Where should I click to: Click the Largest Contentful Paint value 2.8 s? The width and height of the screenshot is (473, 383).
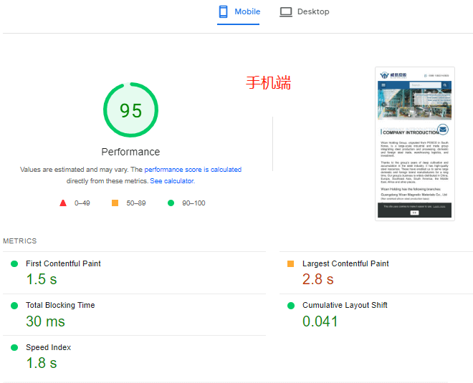tap(317, 280)
